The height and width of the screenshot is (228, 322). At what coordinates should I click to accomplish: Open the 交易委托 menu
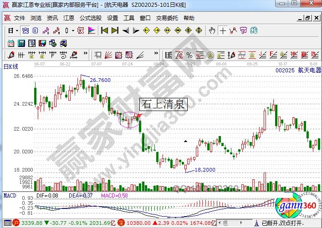coord(167,18)
